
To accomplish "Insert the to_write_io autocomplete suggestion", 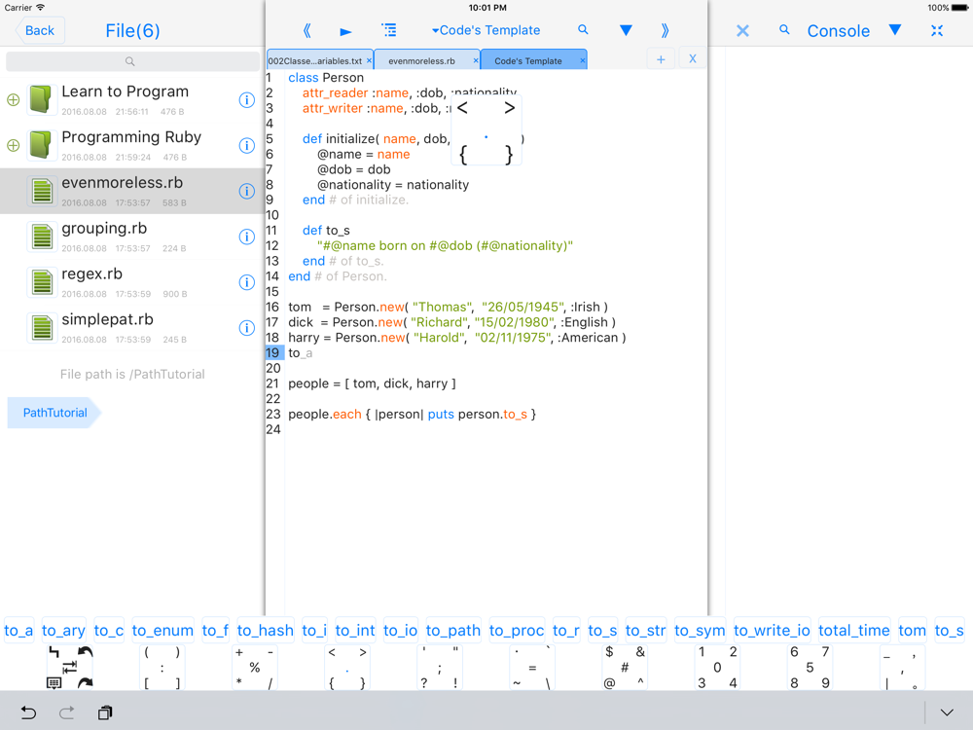I will coord(772,631).
